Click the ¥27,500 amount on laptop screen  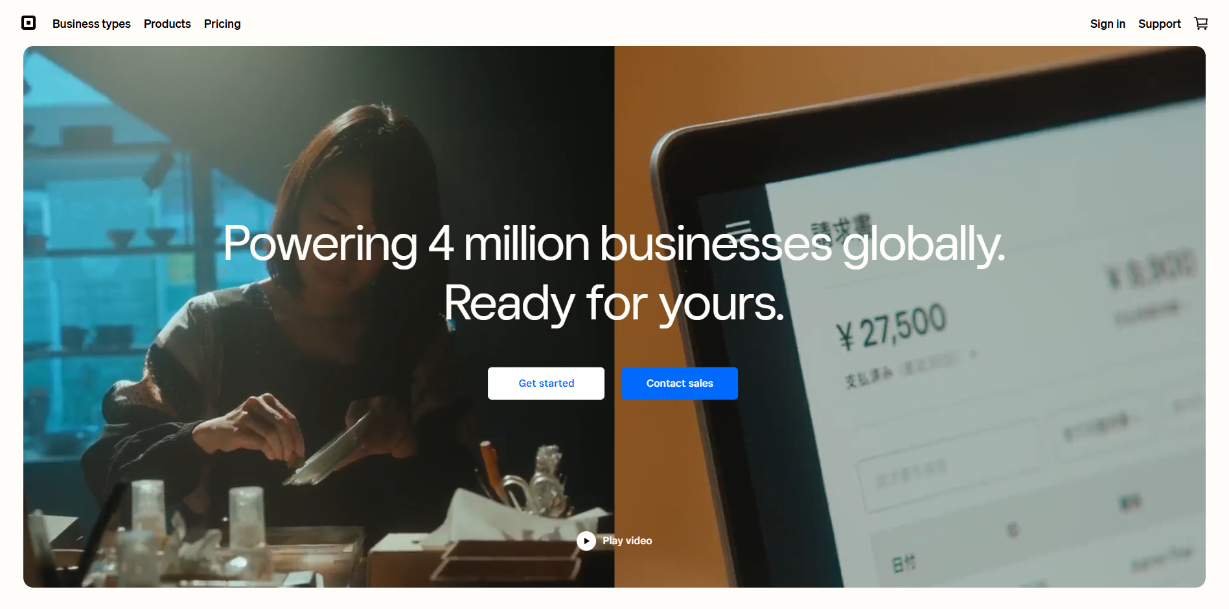(891, 327)
